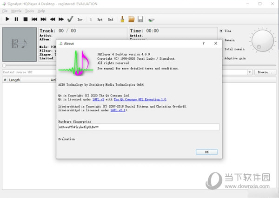The height and width of the screenshot is (198, 279).
Task: Click the brush clear-playlist icon
Action: click(x=122, y=19)
